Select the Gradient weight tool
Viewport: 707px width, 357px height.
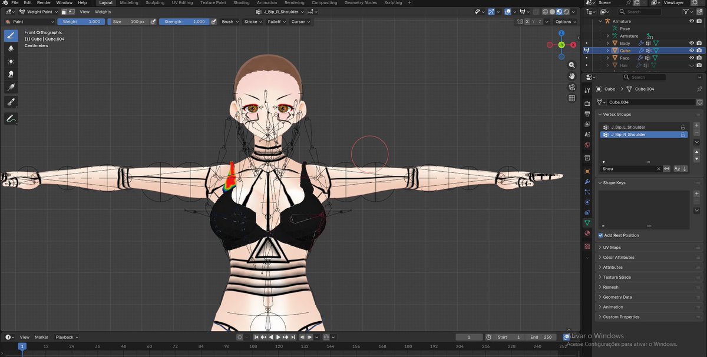pyautogui.click(x=11, y=88)
